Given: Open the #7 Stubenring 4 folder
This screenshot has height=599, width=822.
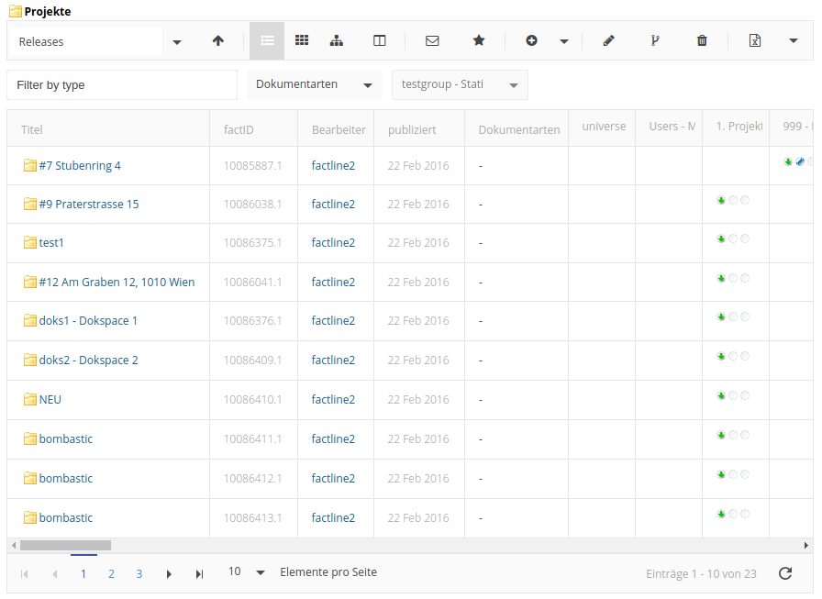Looking at the screenshot, I should pos(80,166).
